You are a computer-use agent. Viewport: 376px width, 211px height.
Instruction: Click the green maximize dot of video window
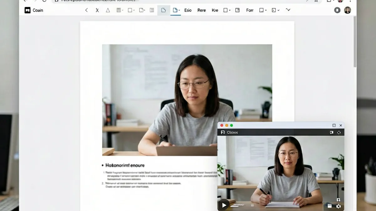(232, 125)
